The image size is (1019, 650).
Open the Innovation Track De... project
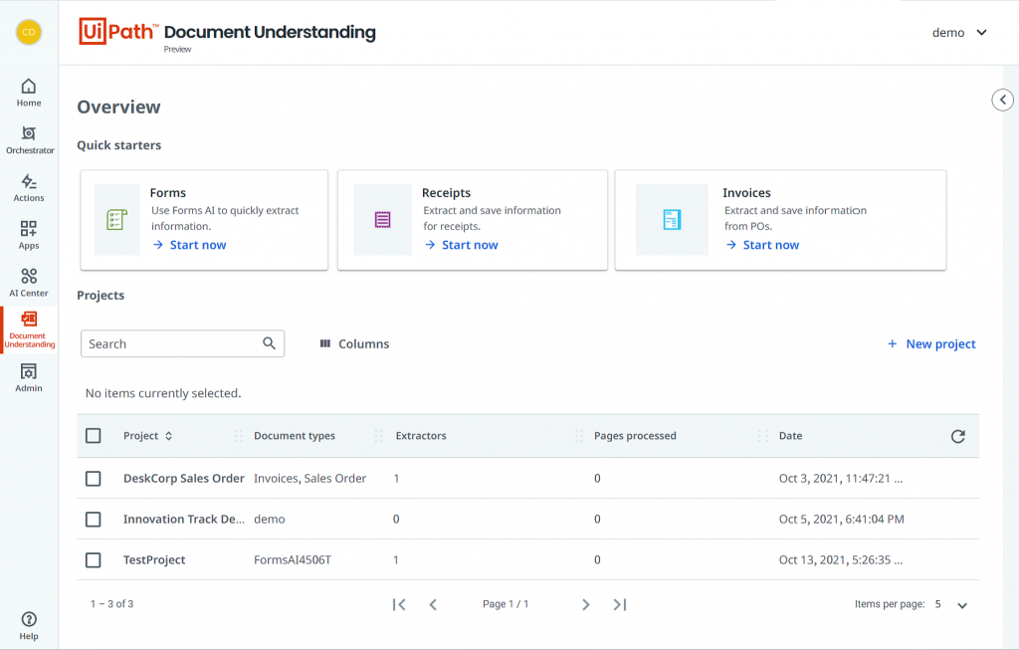click(184, 520)
